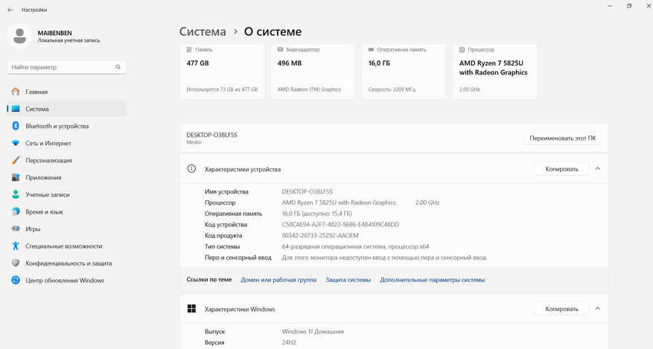Viewport: 653px width, 349px height.
Task: Select Главная in the sidebar
Action: (x=36, y=92)
